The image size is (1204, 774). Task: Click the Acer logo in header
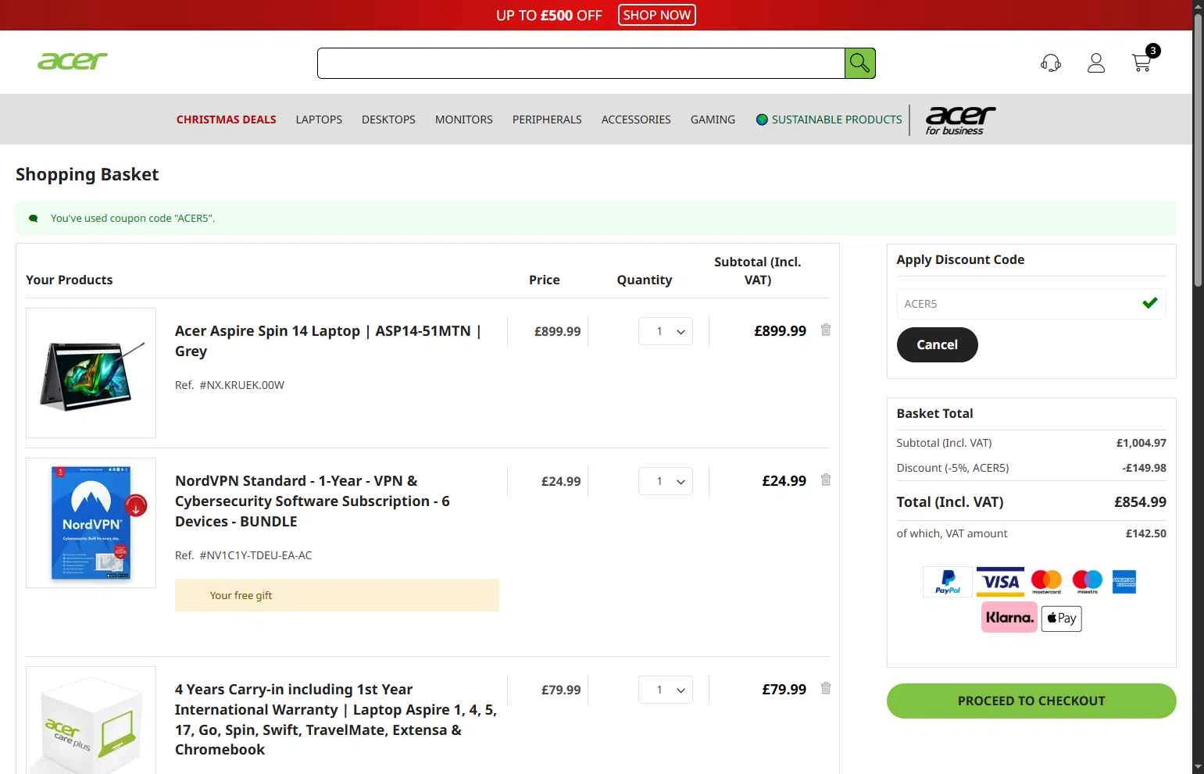coord(72,61)
